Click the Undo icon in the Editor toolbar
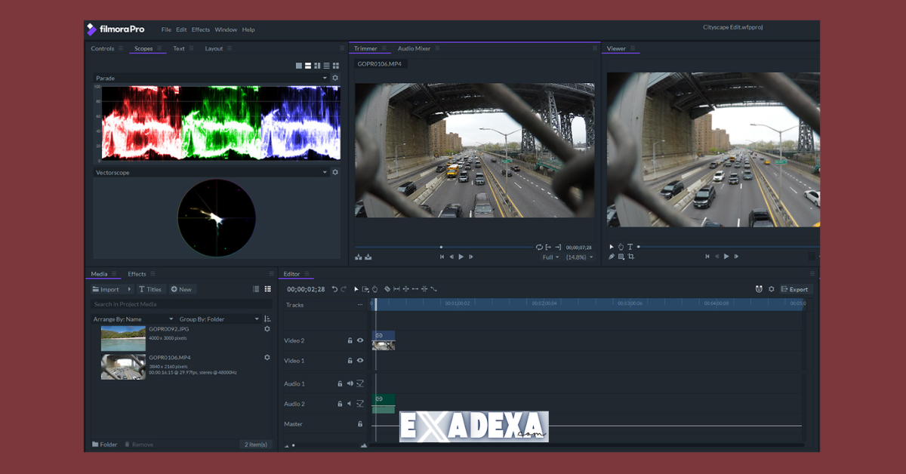The width and height of the screenshot is (906, 474). click(x=335, y=289)
